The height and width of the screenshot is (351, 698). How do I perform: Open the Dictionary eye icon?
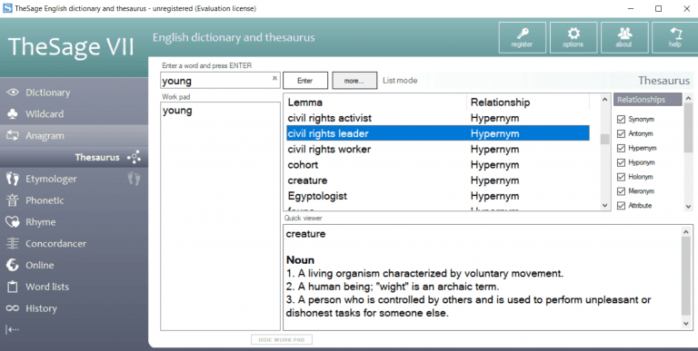click(13, 93)
